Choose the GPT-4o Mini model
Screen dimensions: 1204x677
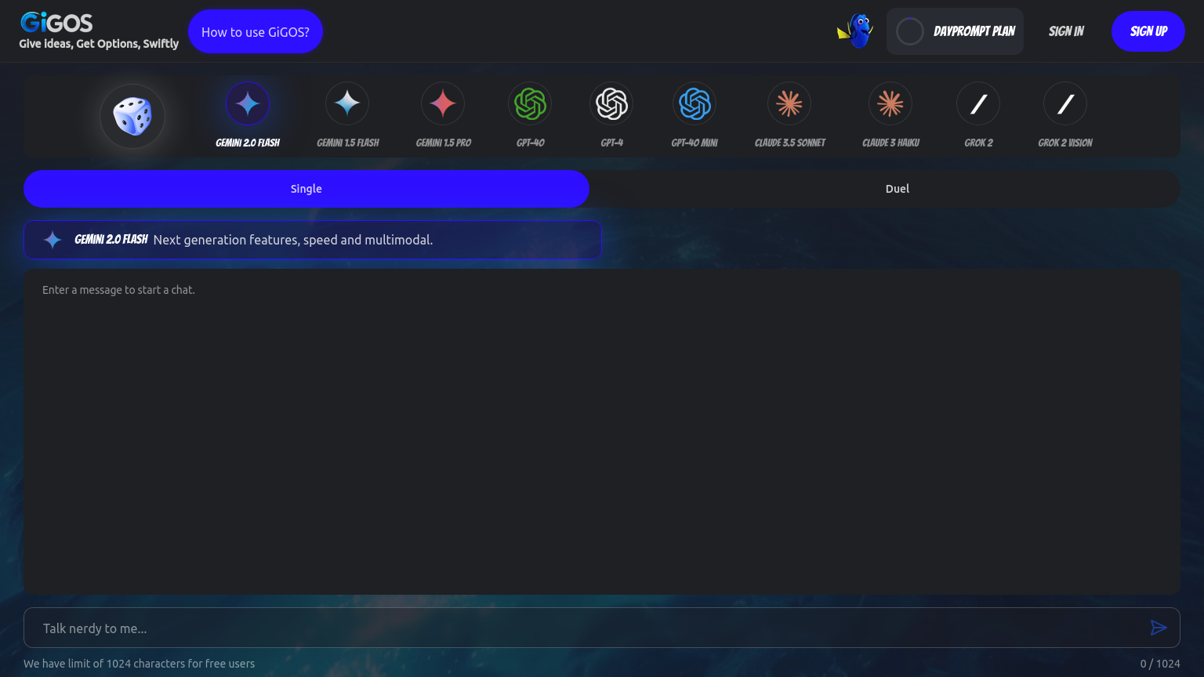[694, 104]
